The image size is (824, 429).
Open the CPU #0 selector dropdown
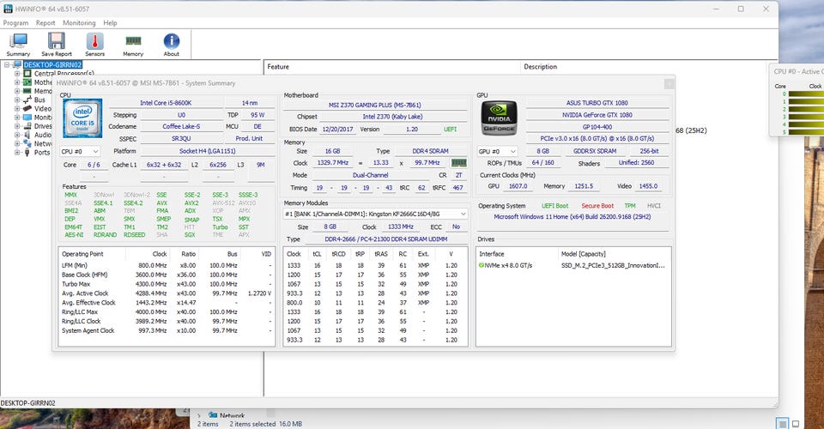[80, 151]
